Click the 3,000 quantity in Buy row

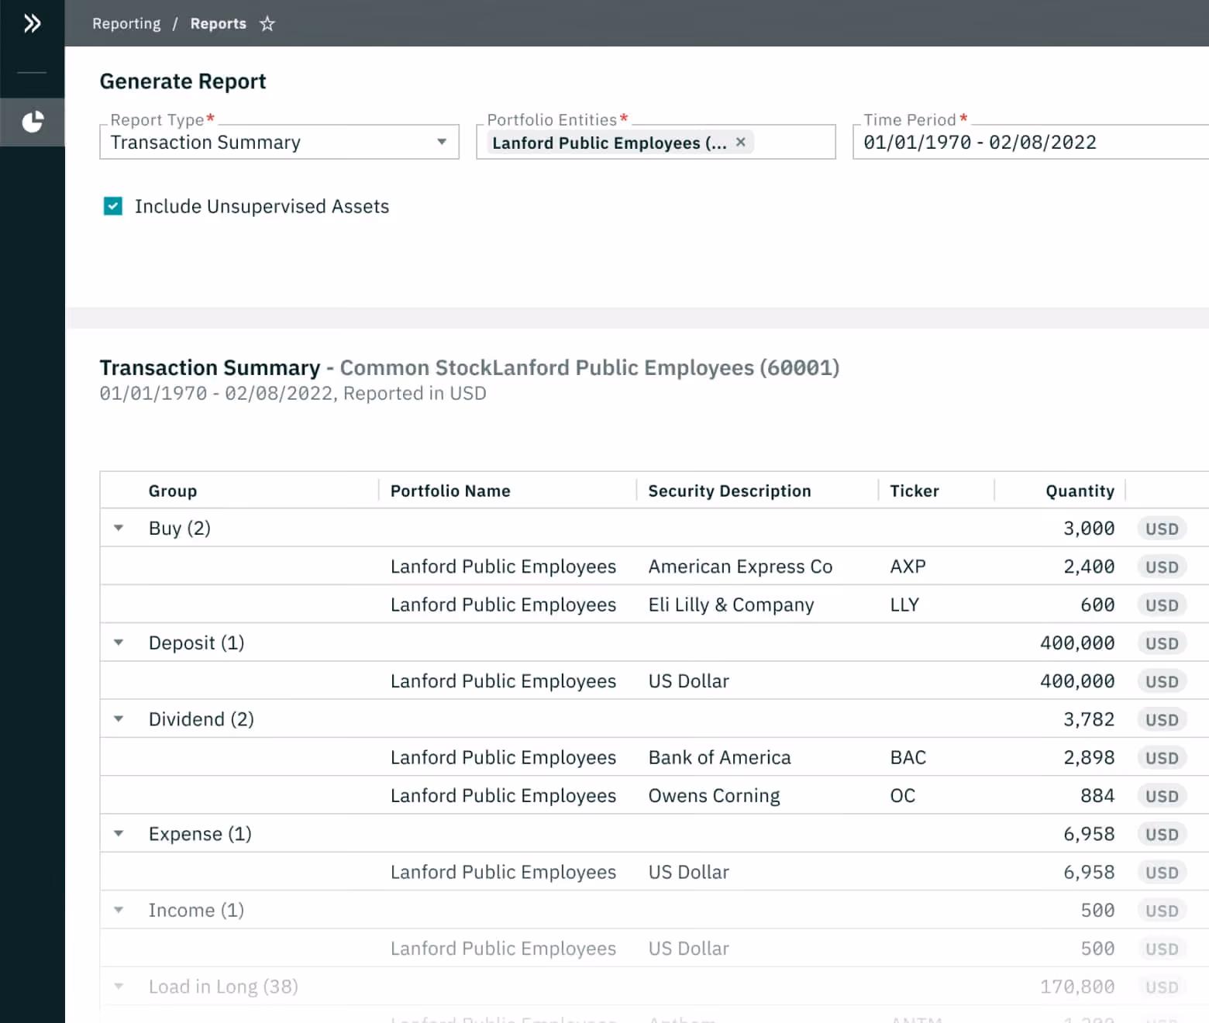click(1089, 528)
